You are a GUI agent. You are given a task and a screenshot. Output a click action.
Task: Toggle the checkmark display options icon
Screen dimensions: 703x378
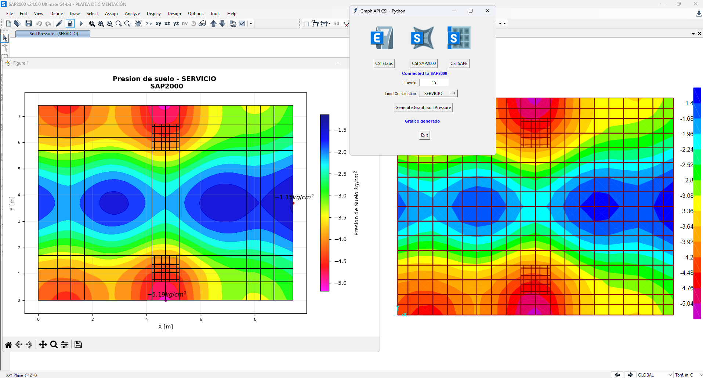click(242, 23)
